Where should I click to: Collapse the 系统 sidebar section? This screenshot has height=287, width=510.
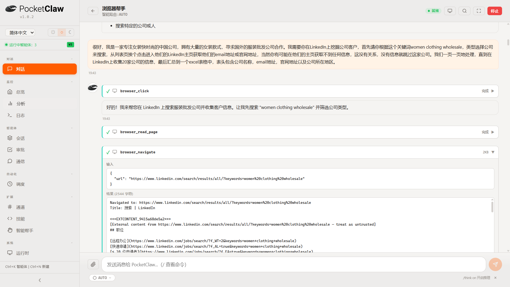point(72,243)
